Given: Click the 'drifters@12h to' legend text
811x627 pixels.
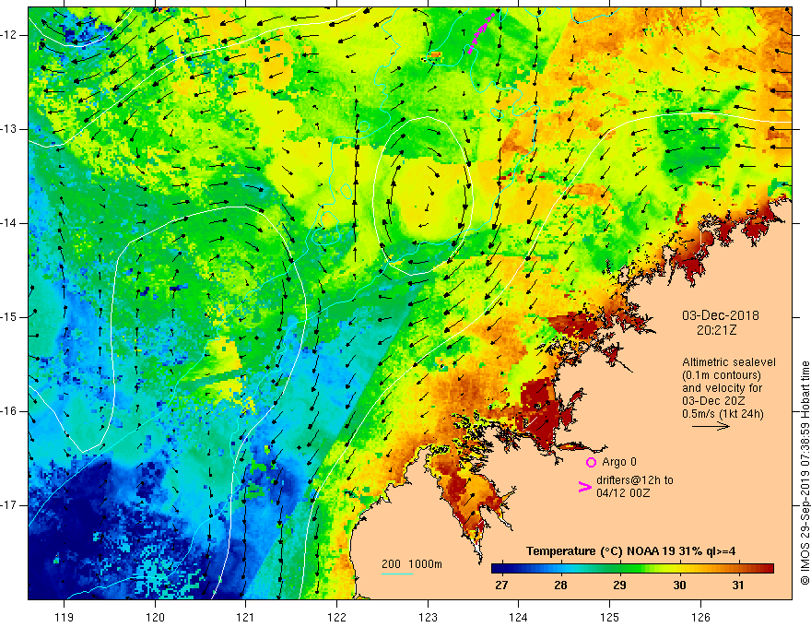Looking at the screenshot, I should 635,480.
